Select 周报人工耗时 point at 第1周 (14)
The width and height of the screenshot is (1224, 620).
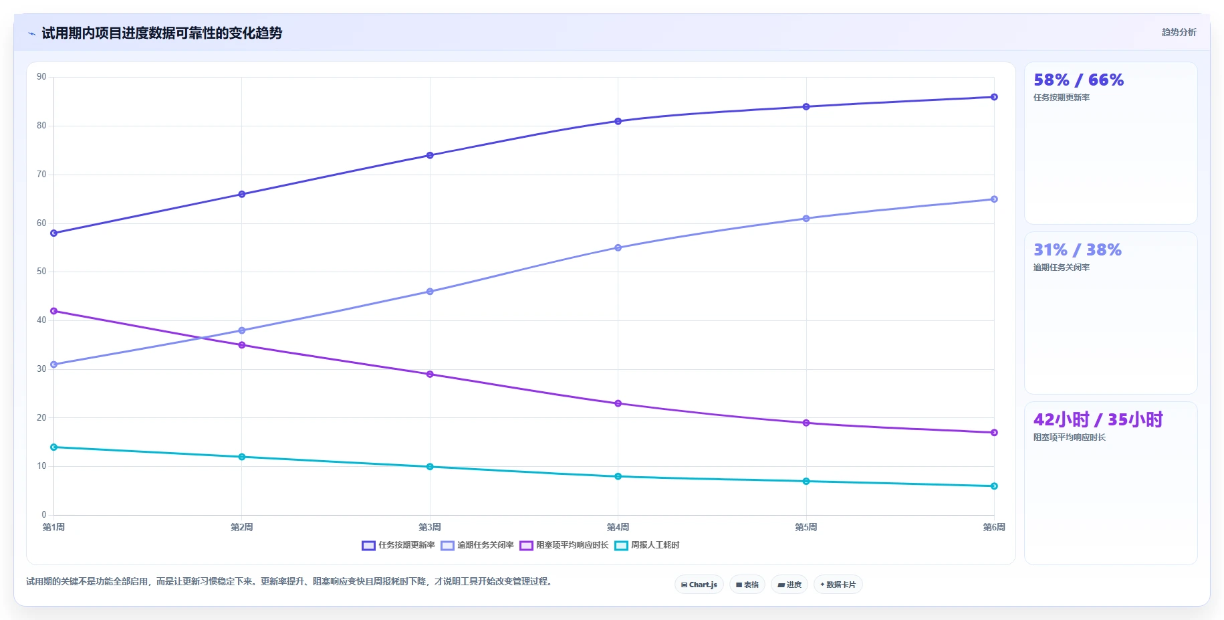click(x=54, y=447)
